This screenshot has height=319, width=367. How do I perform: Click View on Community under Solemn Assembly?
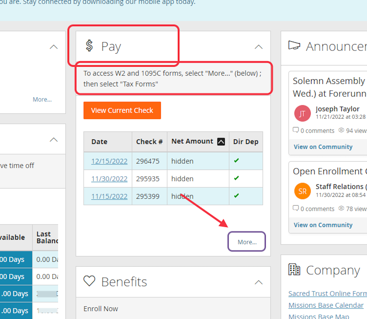(x=323, y=147)
